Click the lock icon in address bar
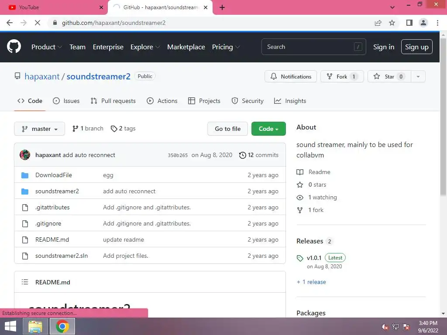The width and height of the screenshot is (447, 335). [x=55, y=23]
